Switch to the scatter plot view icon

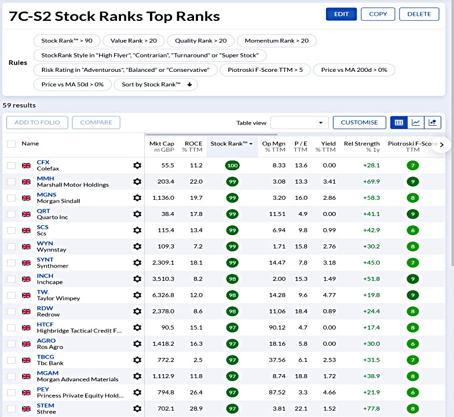433,123
